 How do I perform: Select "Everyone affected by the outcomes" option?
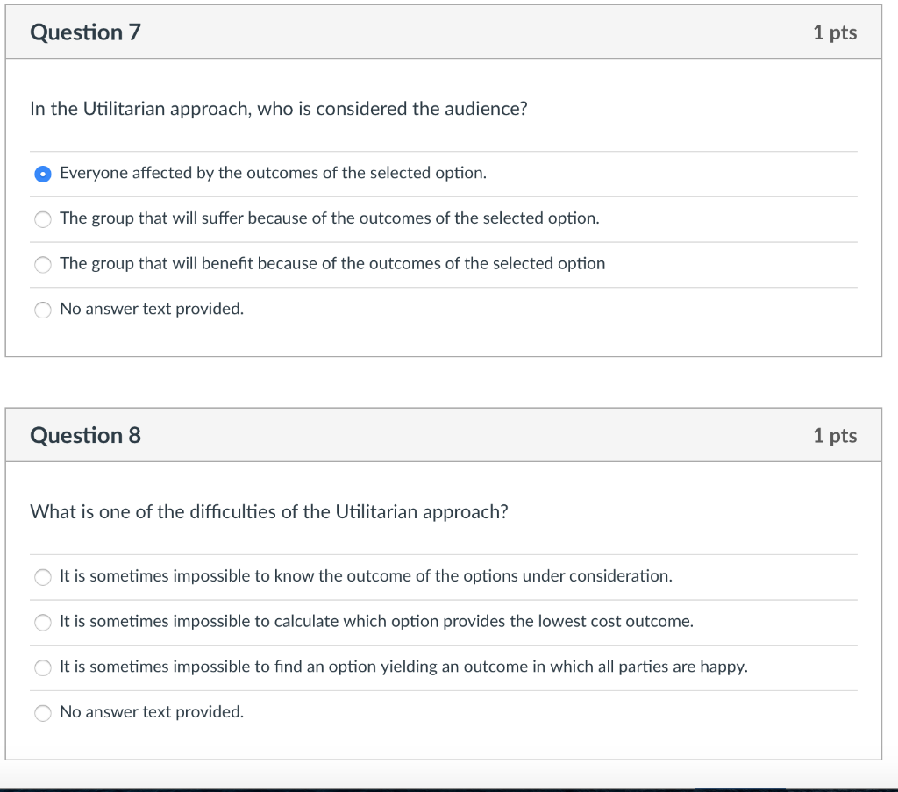pyautogui.click(x=43, y=174)
